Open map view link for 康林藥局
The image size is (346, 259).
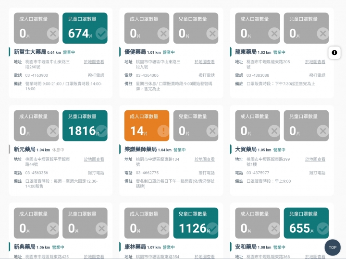pyautogui.click(x=205, y=257)
